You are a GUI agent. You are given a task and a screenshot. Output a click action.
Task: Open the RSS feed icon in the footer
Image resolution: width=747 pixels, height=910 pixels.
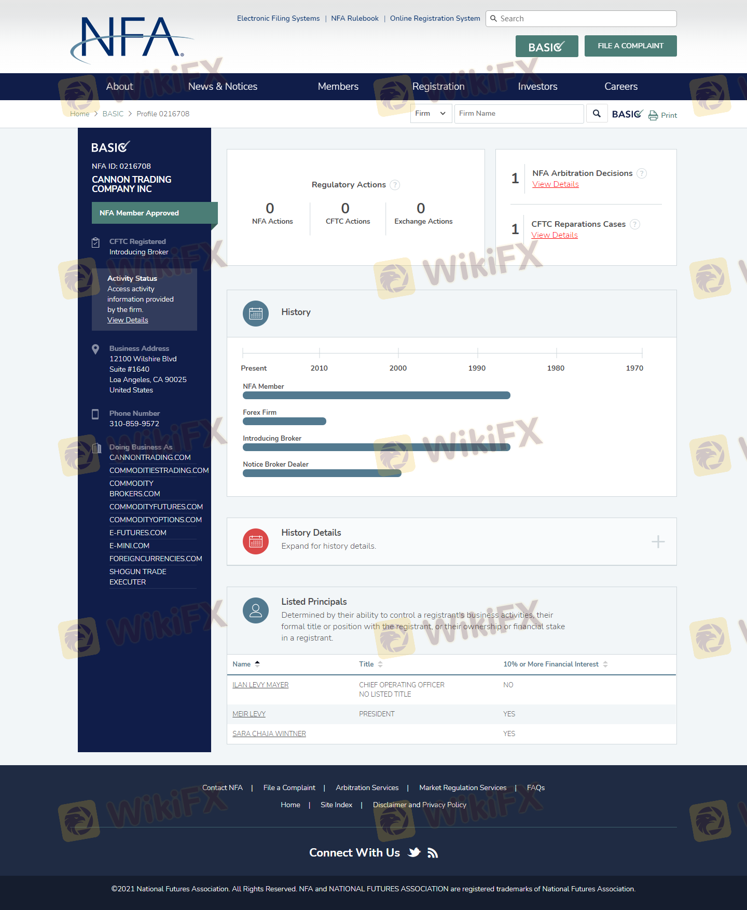433,853
